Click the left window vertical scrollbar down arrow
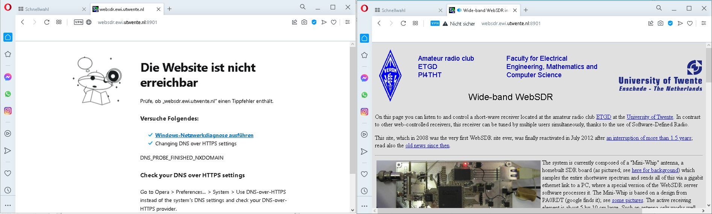 point(352,210)
